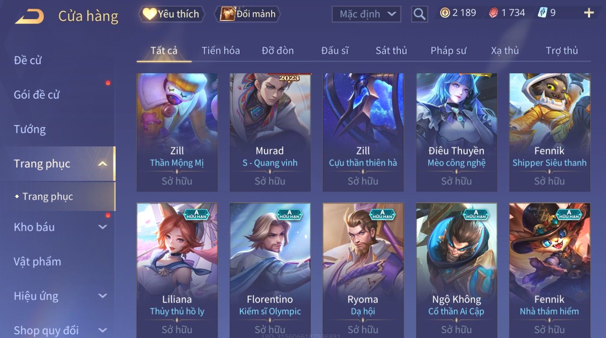Switch to the Pháp sư tab
This screenshot has width=606, height=338.
448,51
